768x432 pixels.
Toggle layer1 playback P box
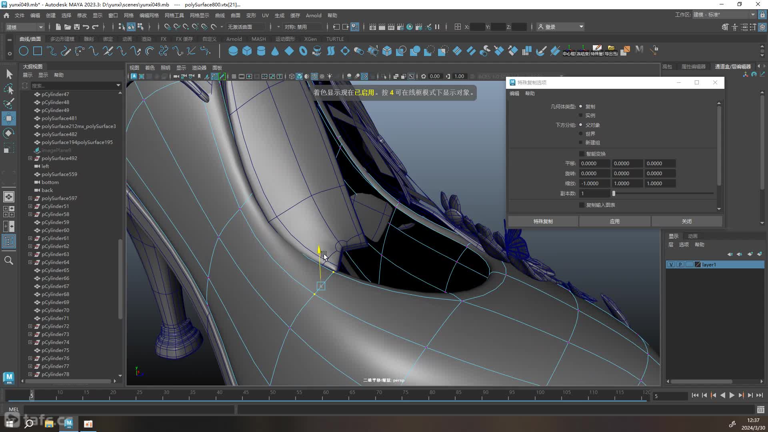[680, 264]
